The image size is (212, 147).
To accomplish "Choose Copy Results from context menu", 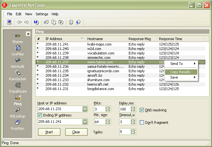I will [181, 72].
